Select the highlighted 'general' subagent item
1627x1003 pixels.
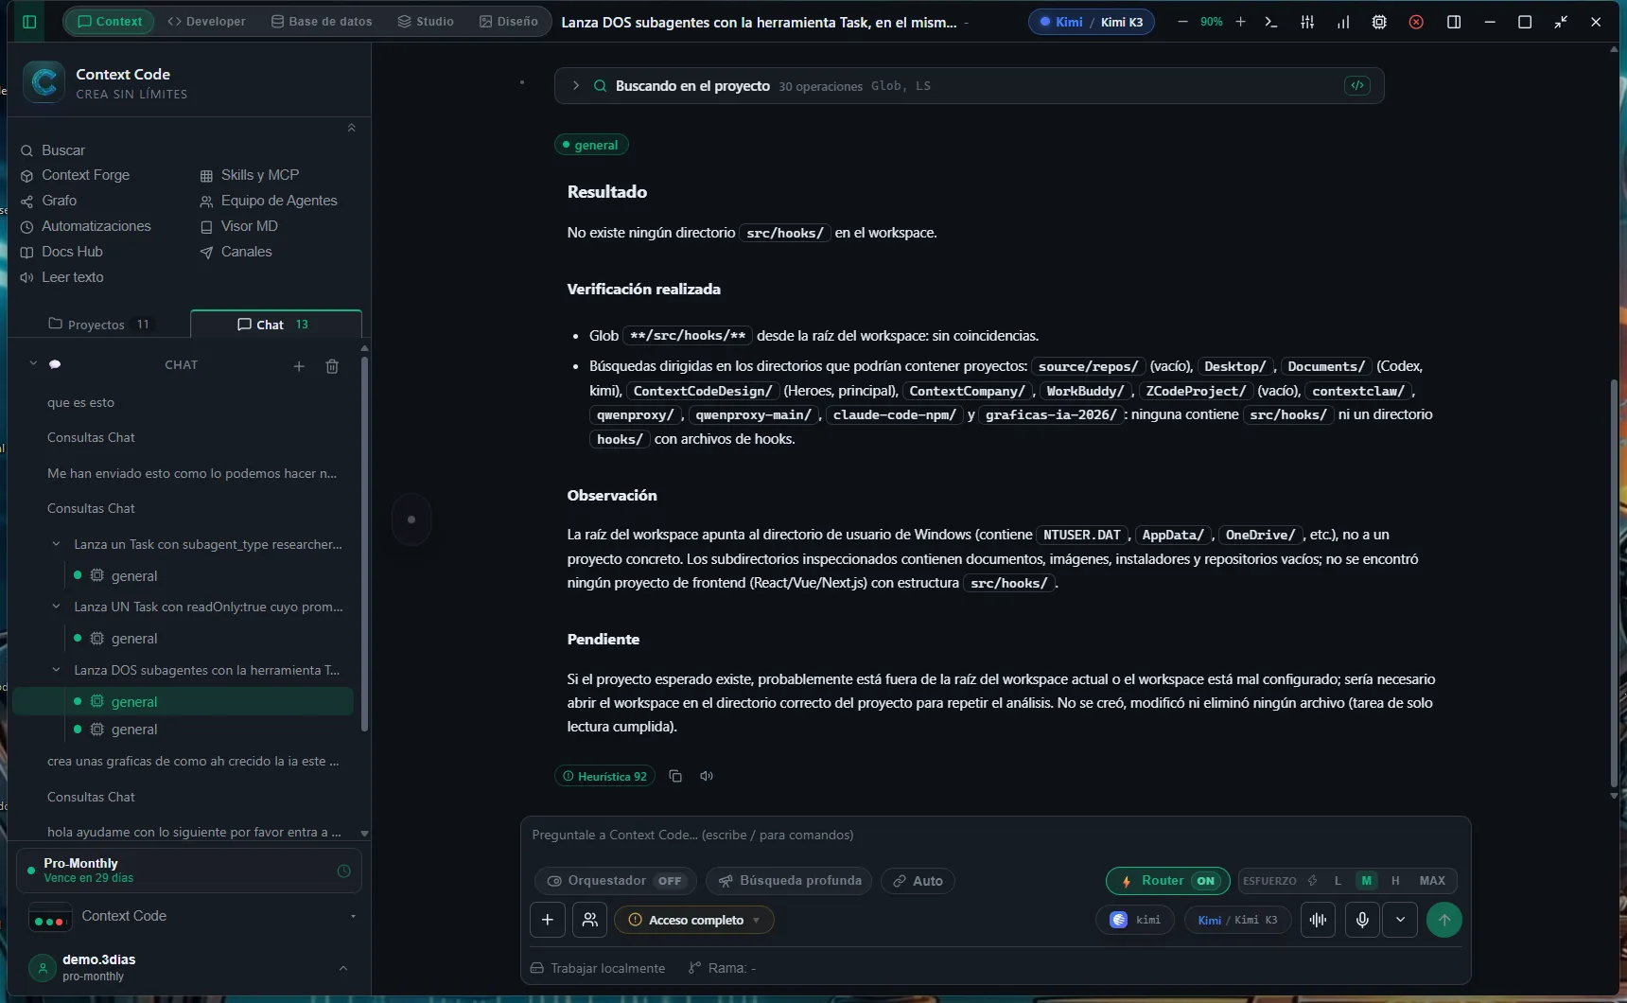(184, 701)
